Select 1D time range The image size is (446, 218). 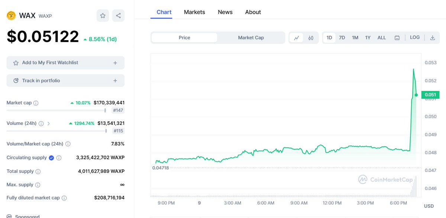tap(329, 38)
